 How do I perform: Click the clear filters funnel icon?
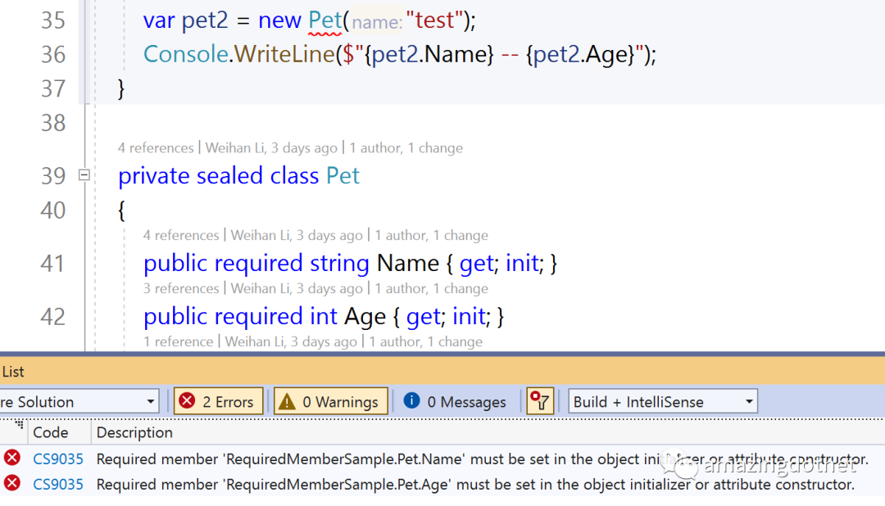540,401
